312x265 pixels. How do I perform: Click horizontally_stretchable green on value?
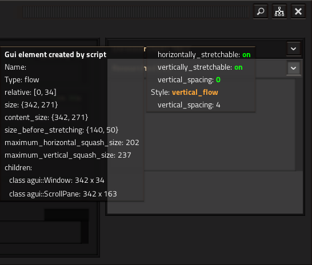[x=246, y=55]
